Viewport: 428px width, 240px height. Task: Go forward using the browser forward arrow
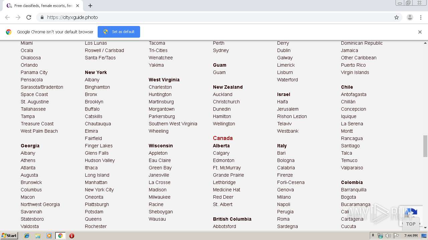pos(18,17)
